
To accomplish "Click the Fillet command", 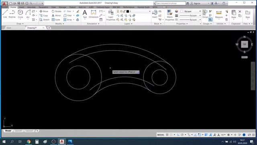I will pyautogui.click(x=67, y=15).
